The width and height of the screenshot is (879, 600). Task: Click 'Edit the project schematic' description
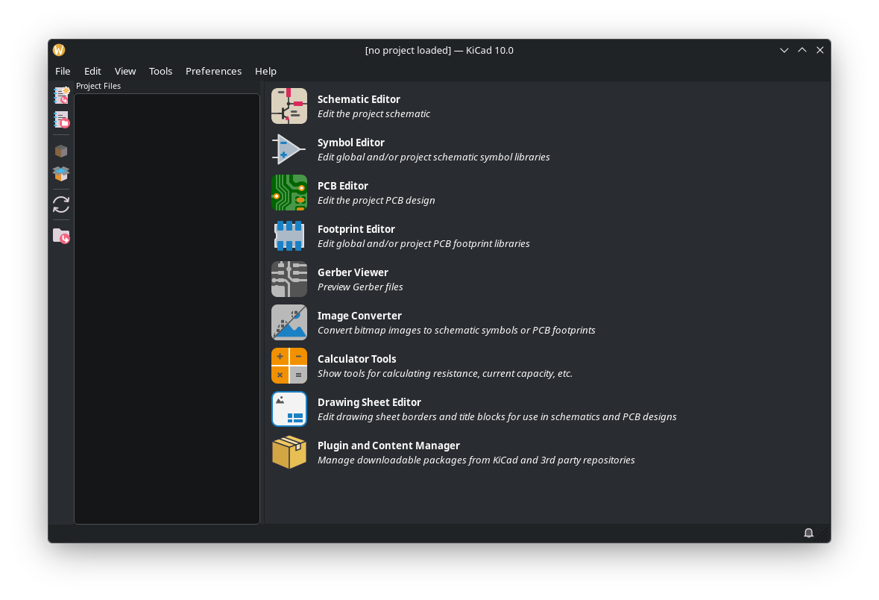pos(374,114)
